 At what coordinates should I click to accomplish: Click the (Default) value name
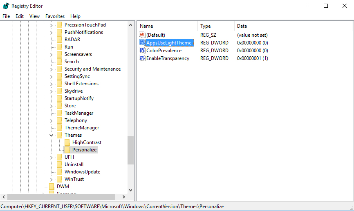pos(156,35)
